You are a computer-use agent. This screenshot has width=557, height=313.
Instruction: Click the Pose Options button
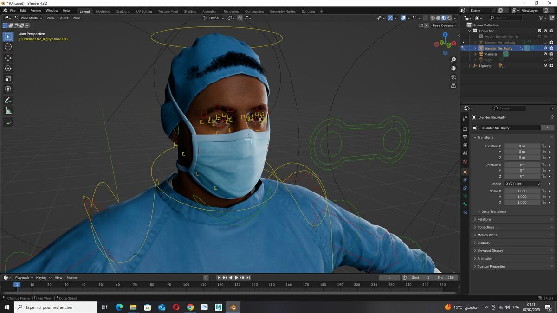[x=442, y=26]
